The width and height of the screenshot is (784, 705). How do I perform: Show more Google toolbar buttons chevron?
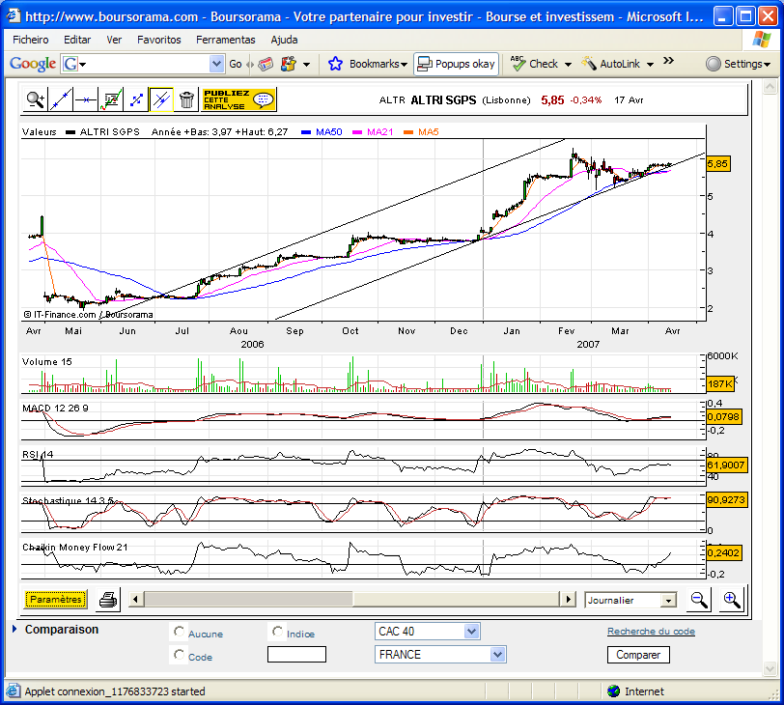coord(668,61)
